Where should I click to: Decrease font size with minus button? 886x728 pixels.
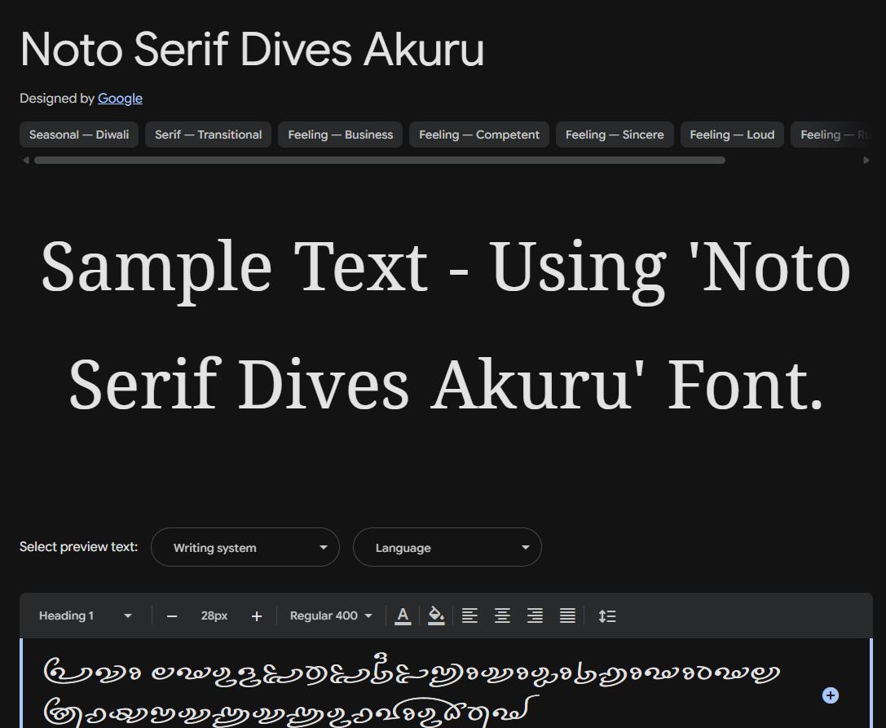coord(172,616)
